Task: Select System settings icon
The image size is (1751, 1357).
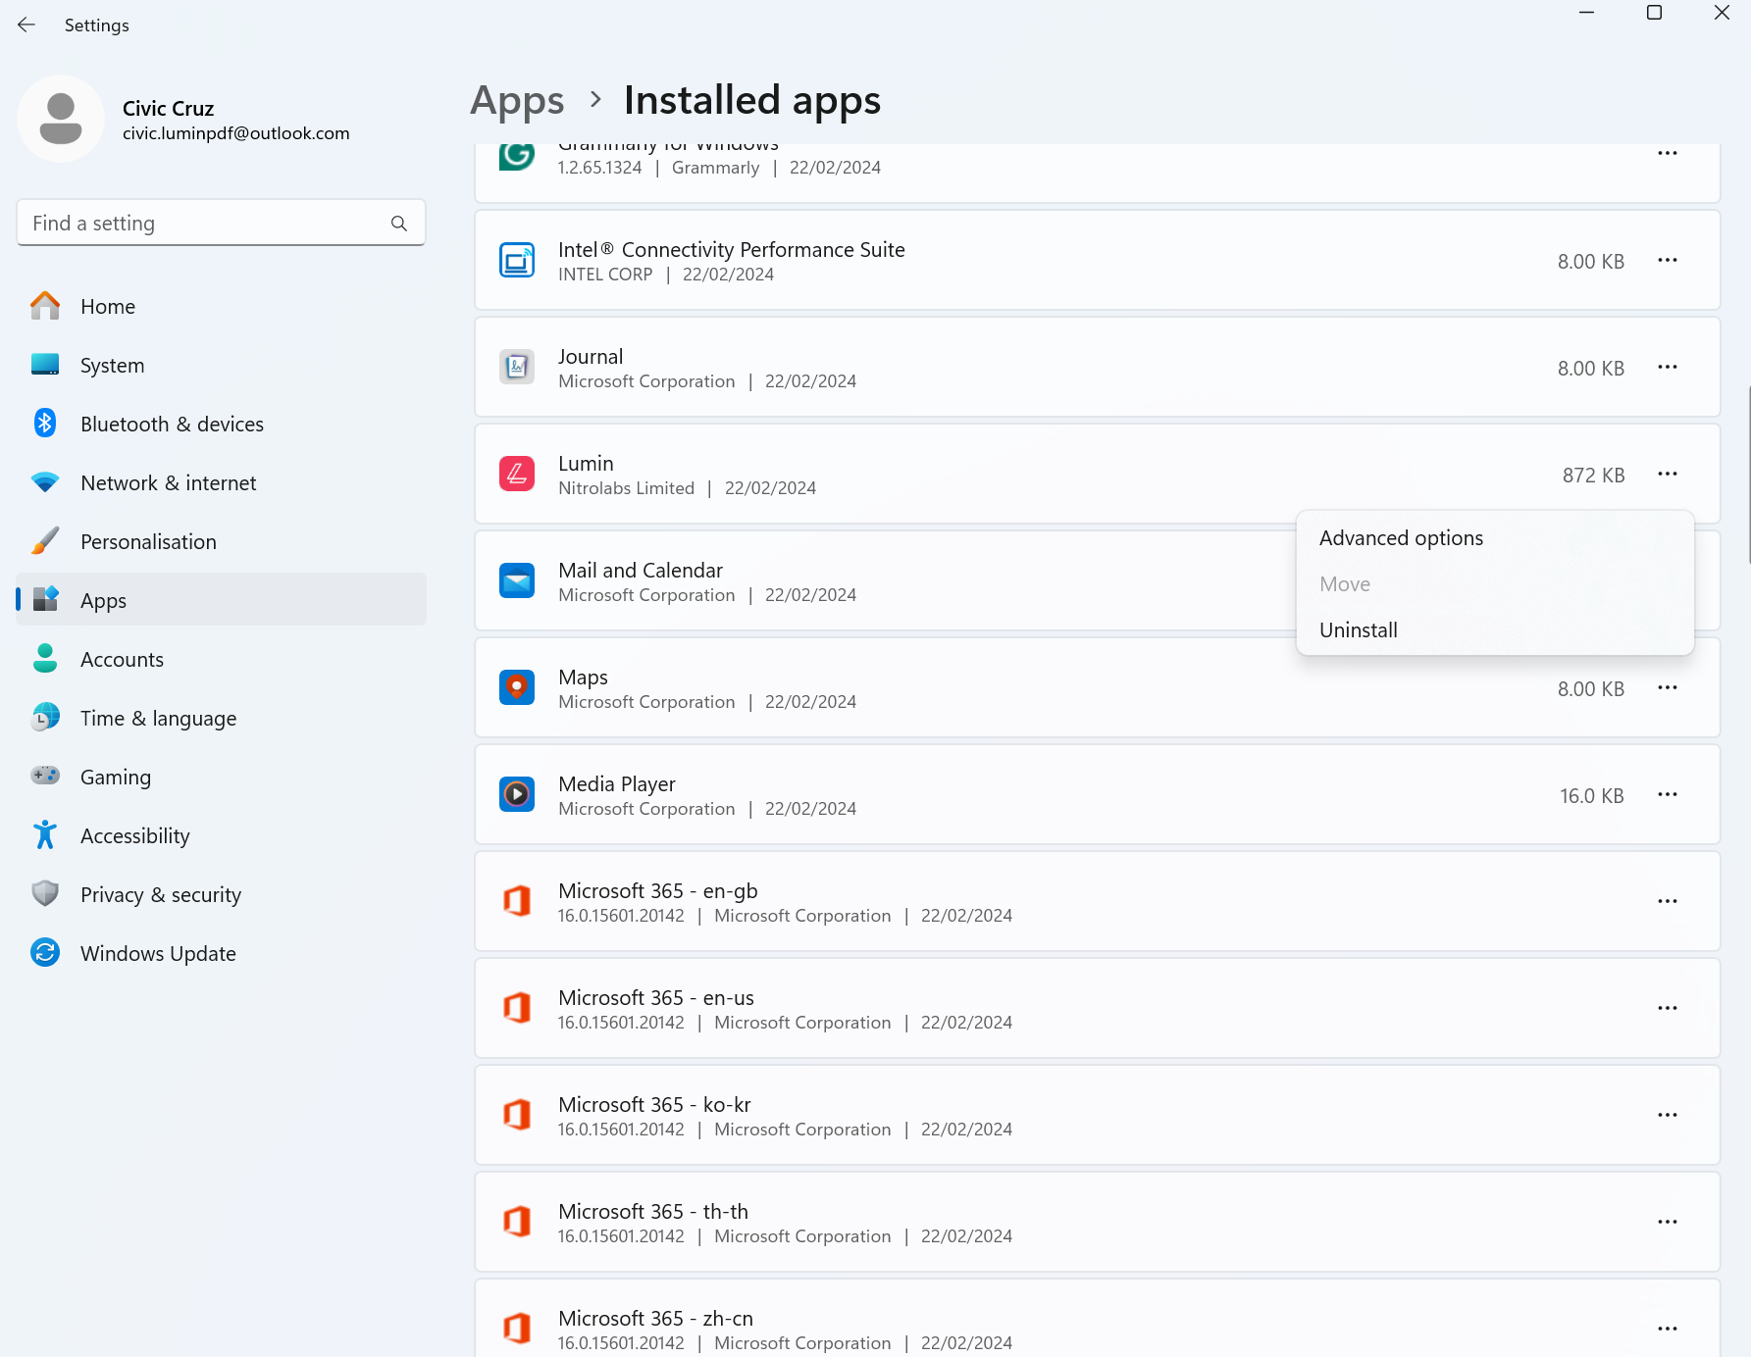Action: click(x=45, y=364)
